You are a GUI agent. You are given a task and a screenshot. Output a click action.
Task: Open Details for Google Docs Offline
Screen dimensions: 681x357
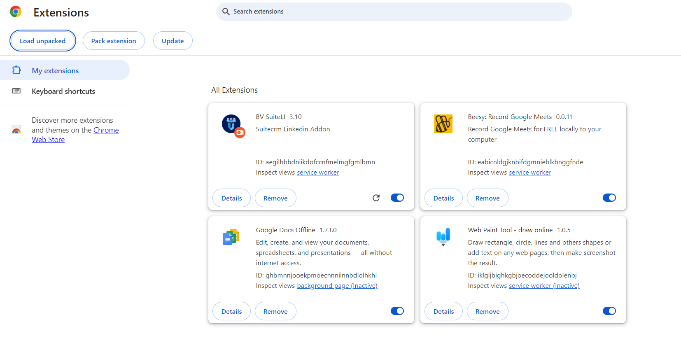coord(231,311)
